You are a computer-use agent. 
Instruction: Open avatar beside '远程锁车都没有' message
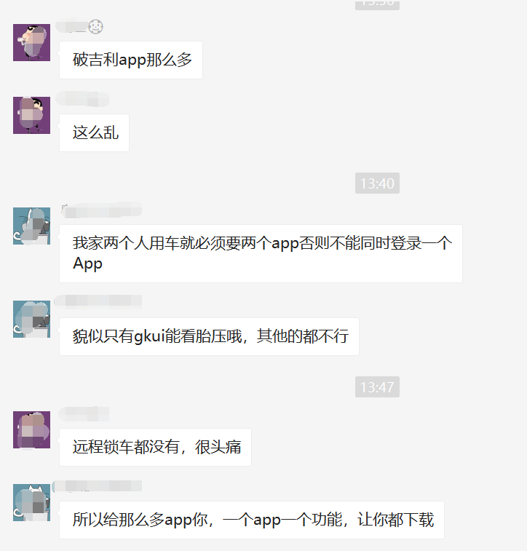pos(31,429)
